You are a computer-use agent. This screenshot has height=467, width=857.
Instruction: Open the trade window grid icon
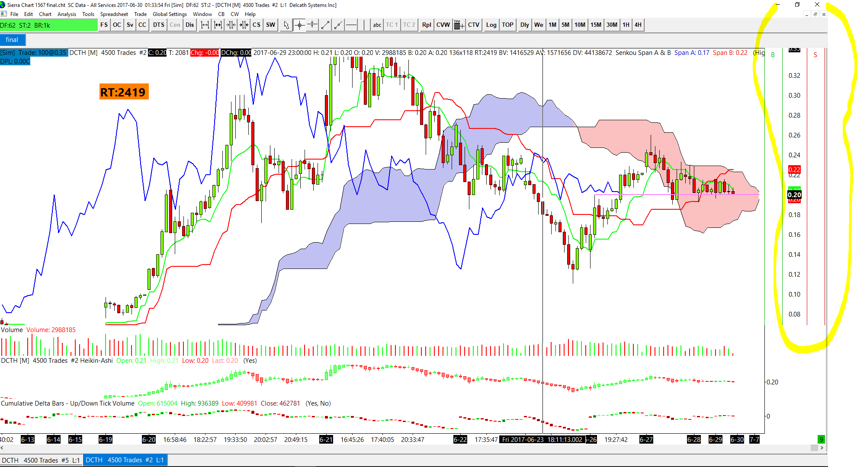(x=459, y=25)
